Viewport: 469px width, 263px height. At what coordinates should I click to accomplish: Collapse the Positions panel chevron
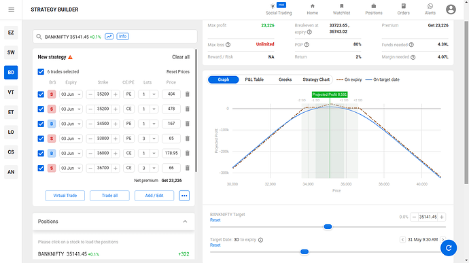pos(185,222)
